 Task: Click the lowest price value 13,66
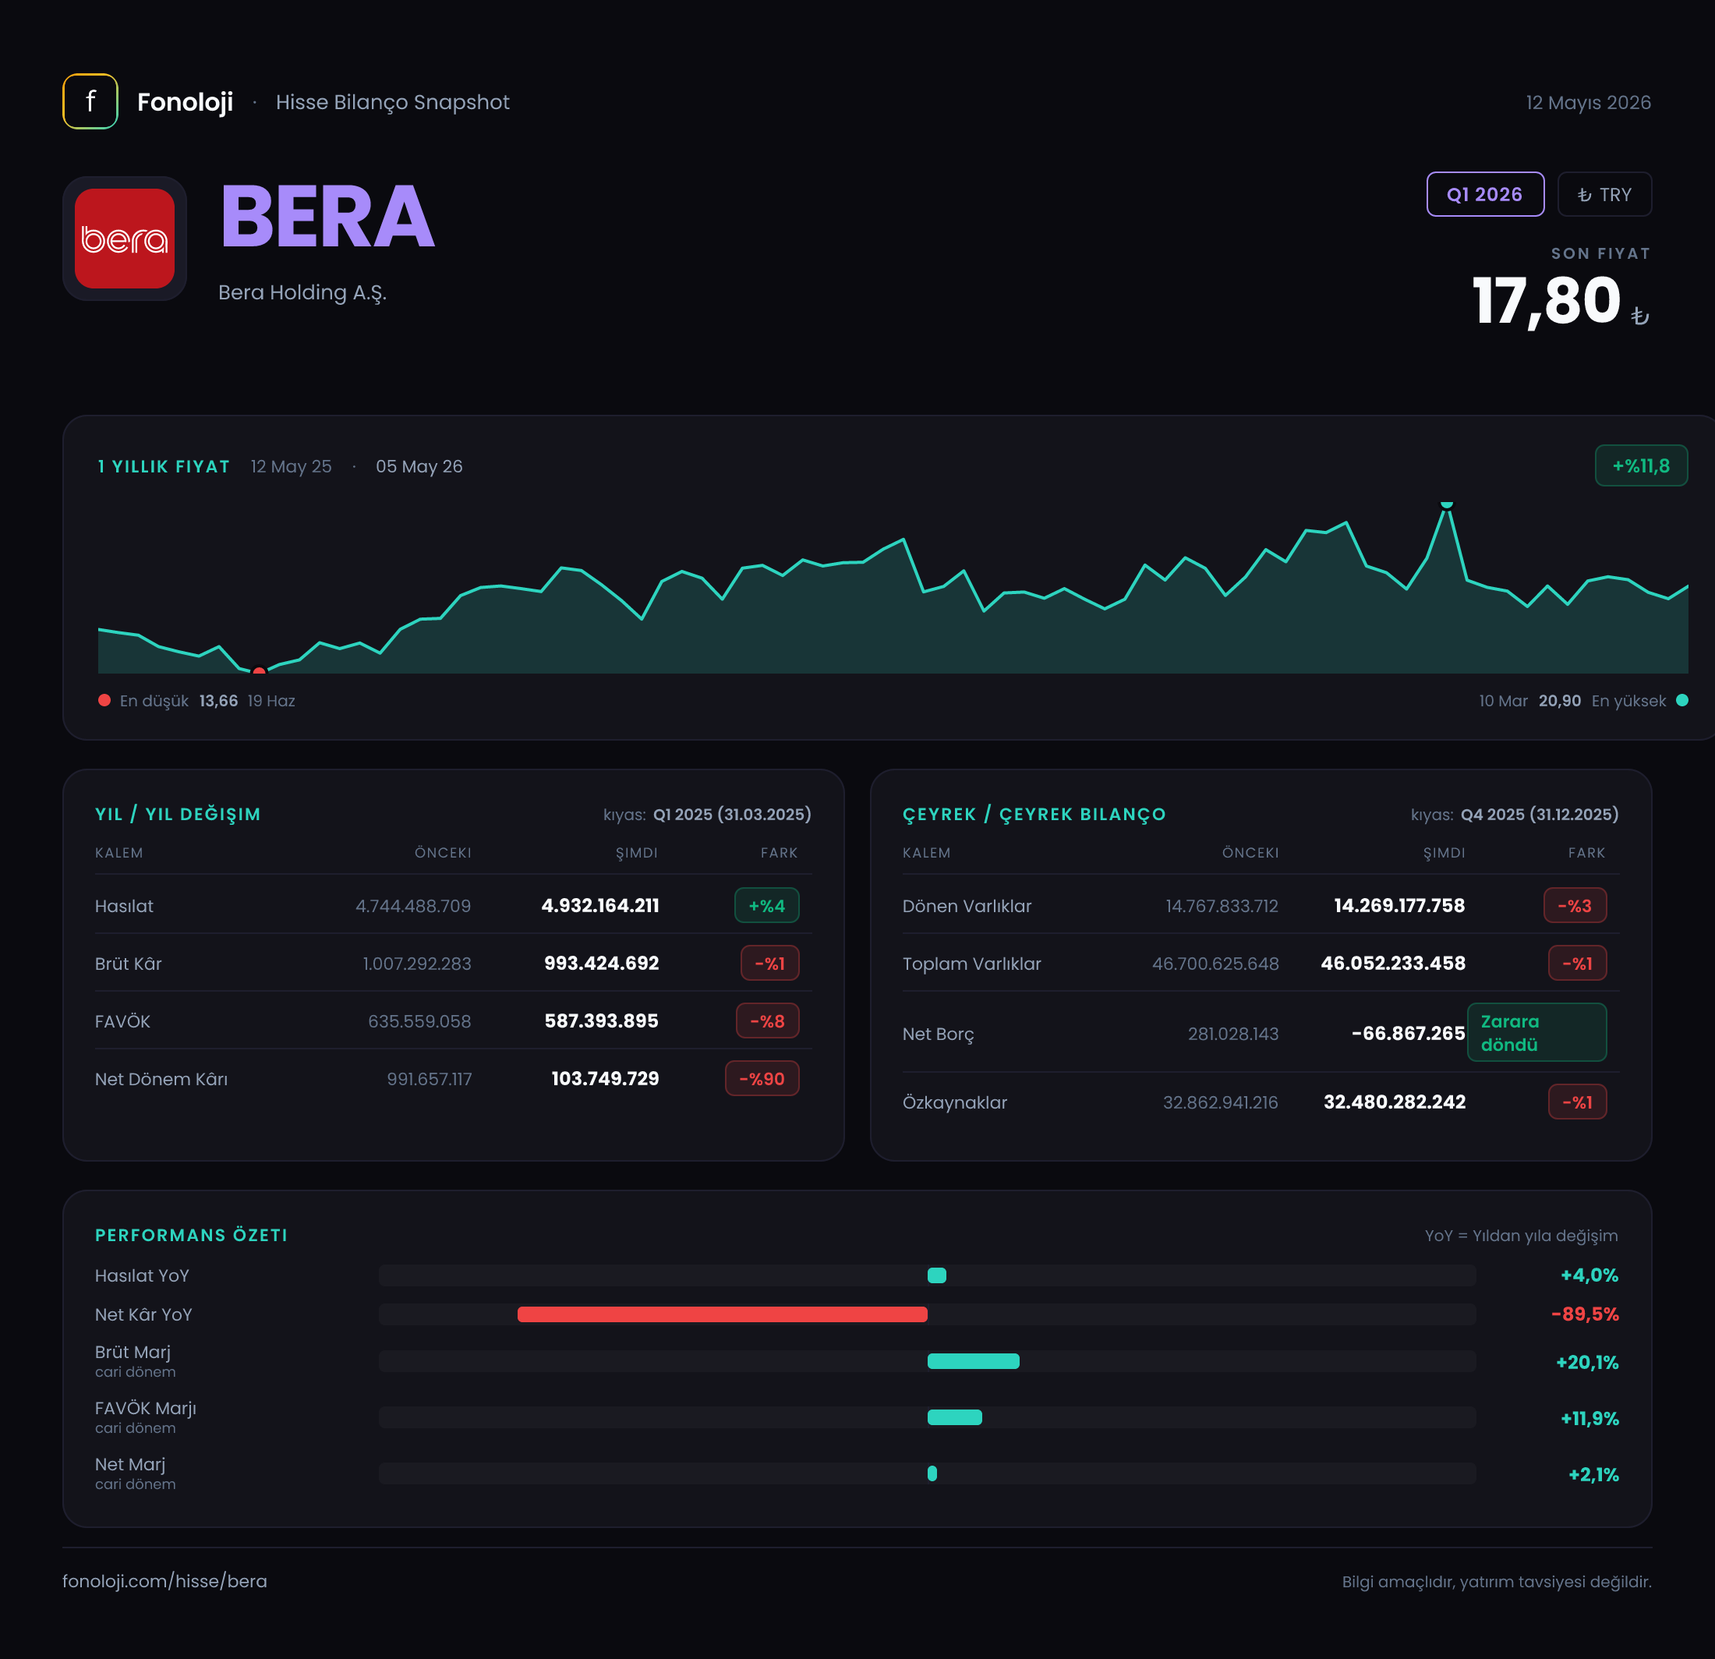point(217,701)
